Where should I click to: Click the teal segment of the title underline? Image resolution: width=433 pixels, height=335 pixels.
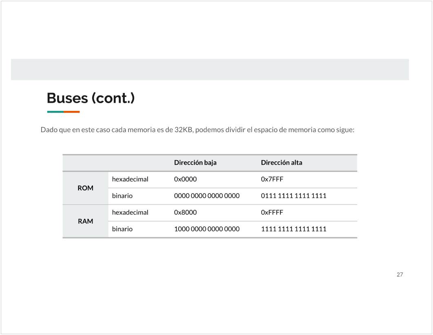[x=55, y=112]
